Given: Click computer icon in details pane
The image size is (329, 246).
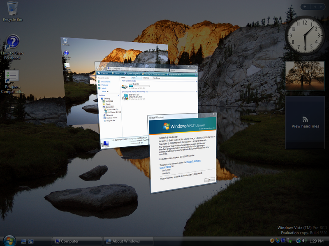Looking at the screenshot, I should click(105, 144).
